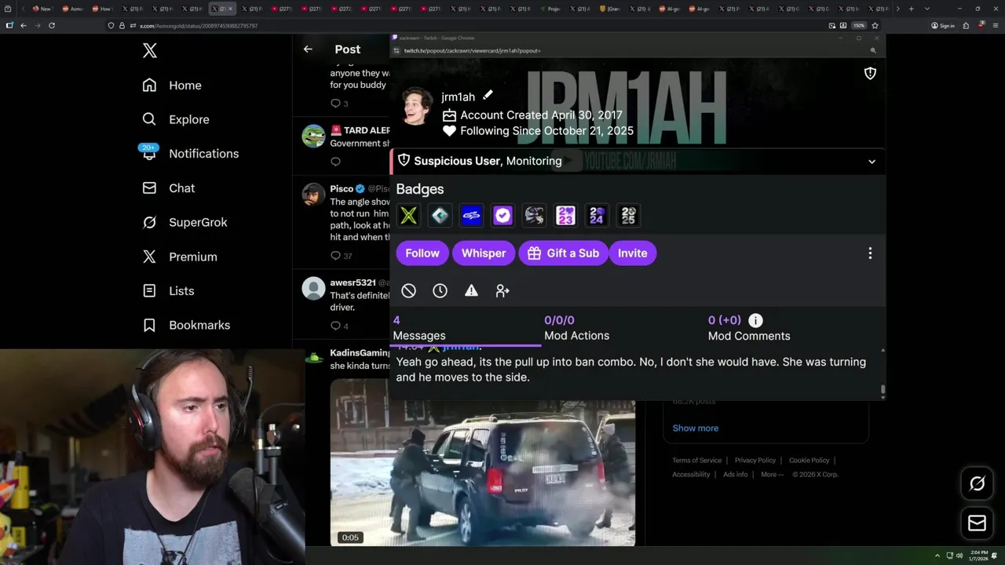Click the 2024 recap badge
This screenshot has height=565, width=1005.
(x=597, y=216)
